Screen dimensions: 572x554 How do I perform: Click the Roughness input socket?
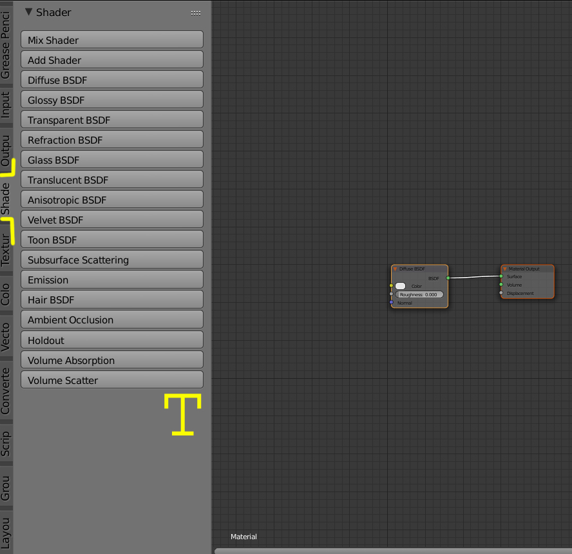tap(391, 294)
